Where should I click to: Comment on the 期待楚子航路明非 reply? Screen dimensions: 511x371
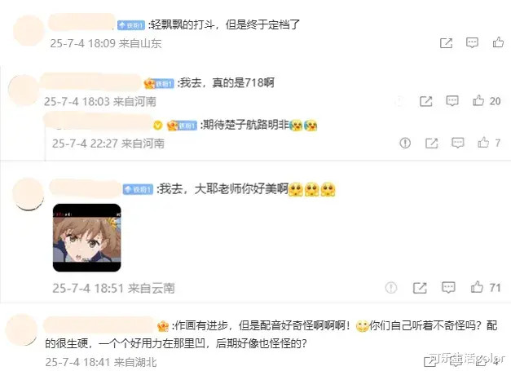coord(457,143)
